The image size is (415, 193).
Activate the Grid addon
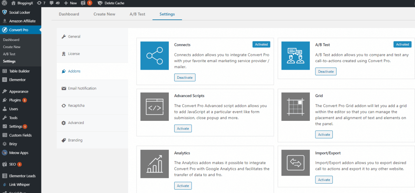pos(324,135)
